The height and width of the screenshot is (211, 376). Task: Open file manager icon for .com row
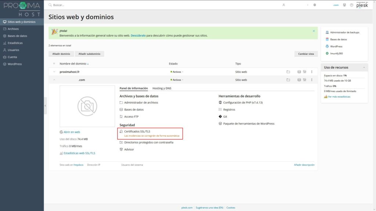[x=288, y=80]
